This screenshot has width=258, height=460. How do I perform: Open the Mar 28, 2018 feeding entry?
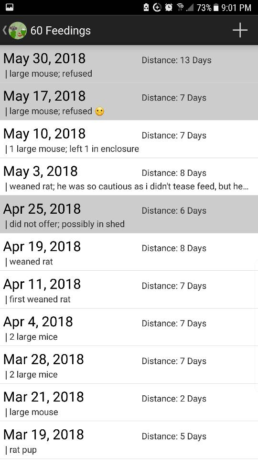pos(129,365)
